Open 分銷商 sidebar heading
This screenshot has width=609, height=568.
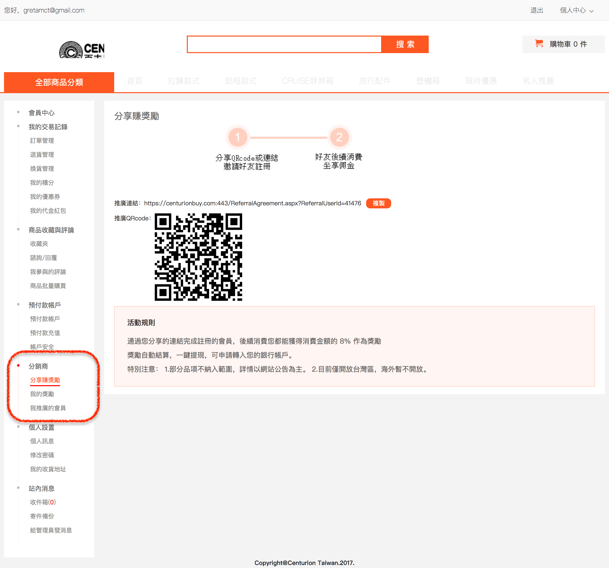coord(38,366)
